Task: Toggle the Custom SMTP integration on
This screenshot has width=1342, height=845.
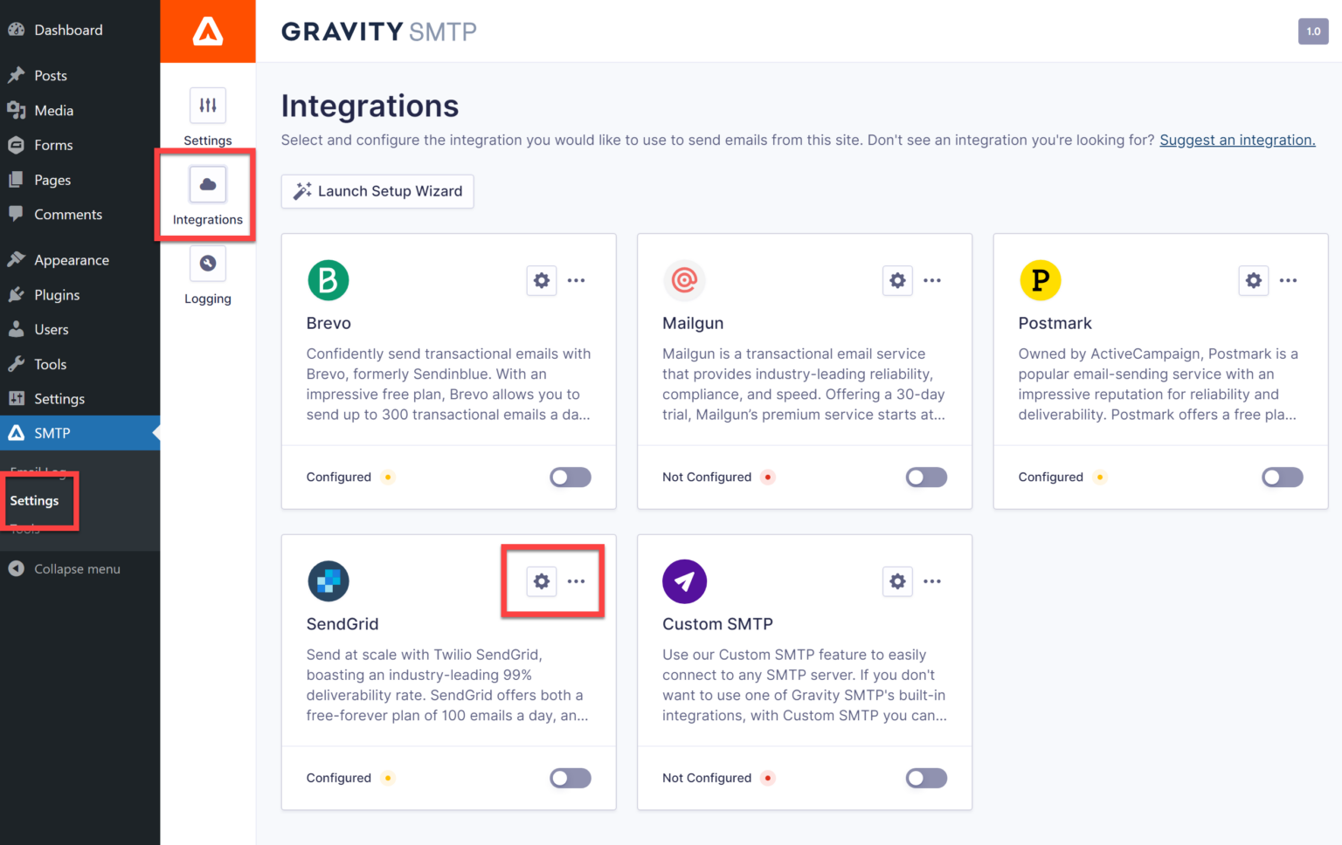Action: click(x=926, y=778)
